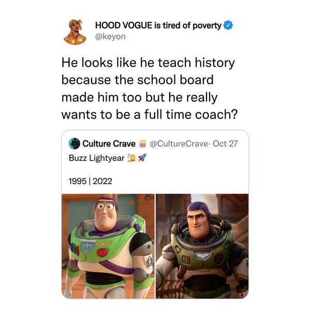
Task: Click the 1995 | 2022 caption line
Action: pyautogui.click(x=91, y=181)
